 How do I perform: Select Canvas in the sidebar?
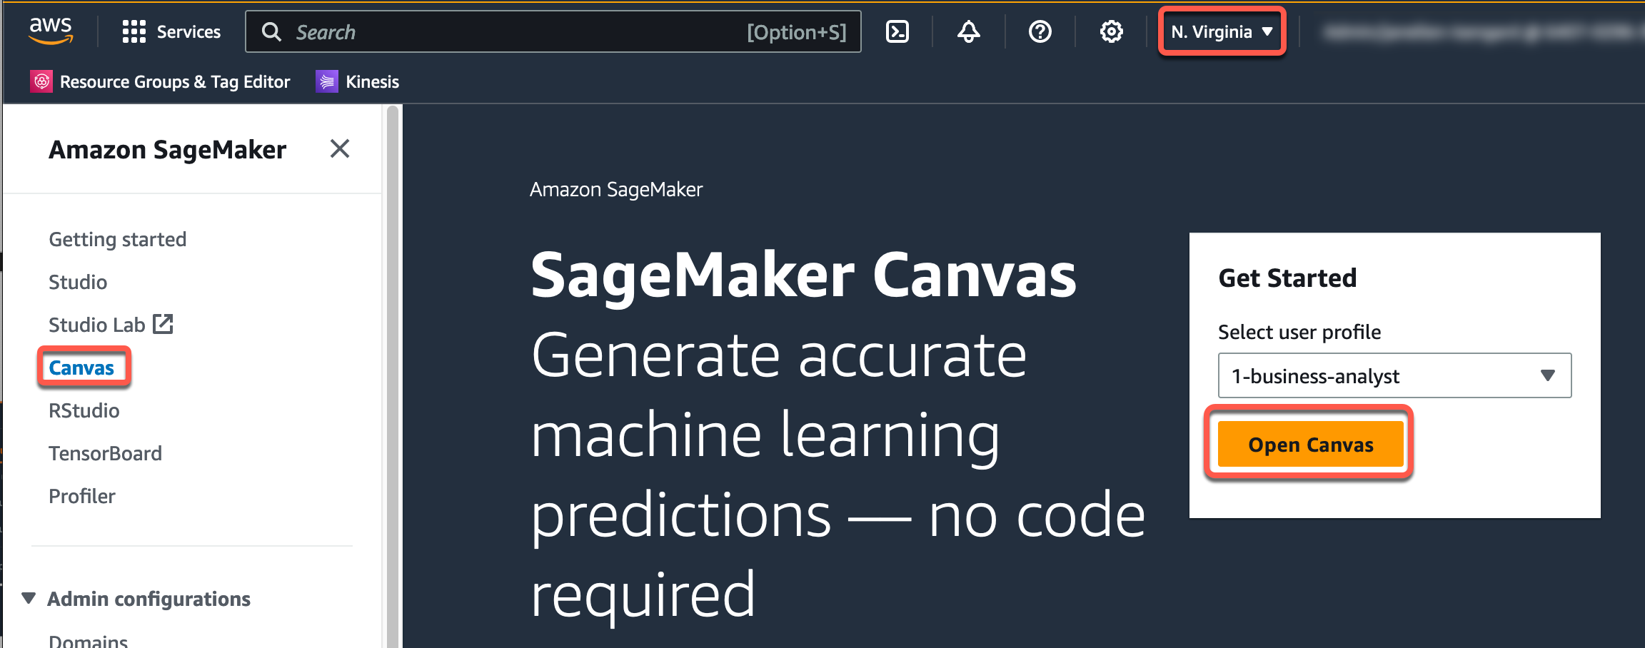coord(81,368)
